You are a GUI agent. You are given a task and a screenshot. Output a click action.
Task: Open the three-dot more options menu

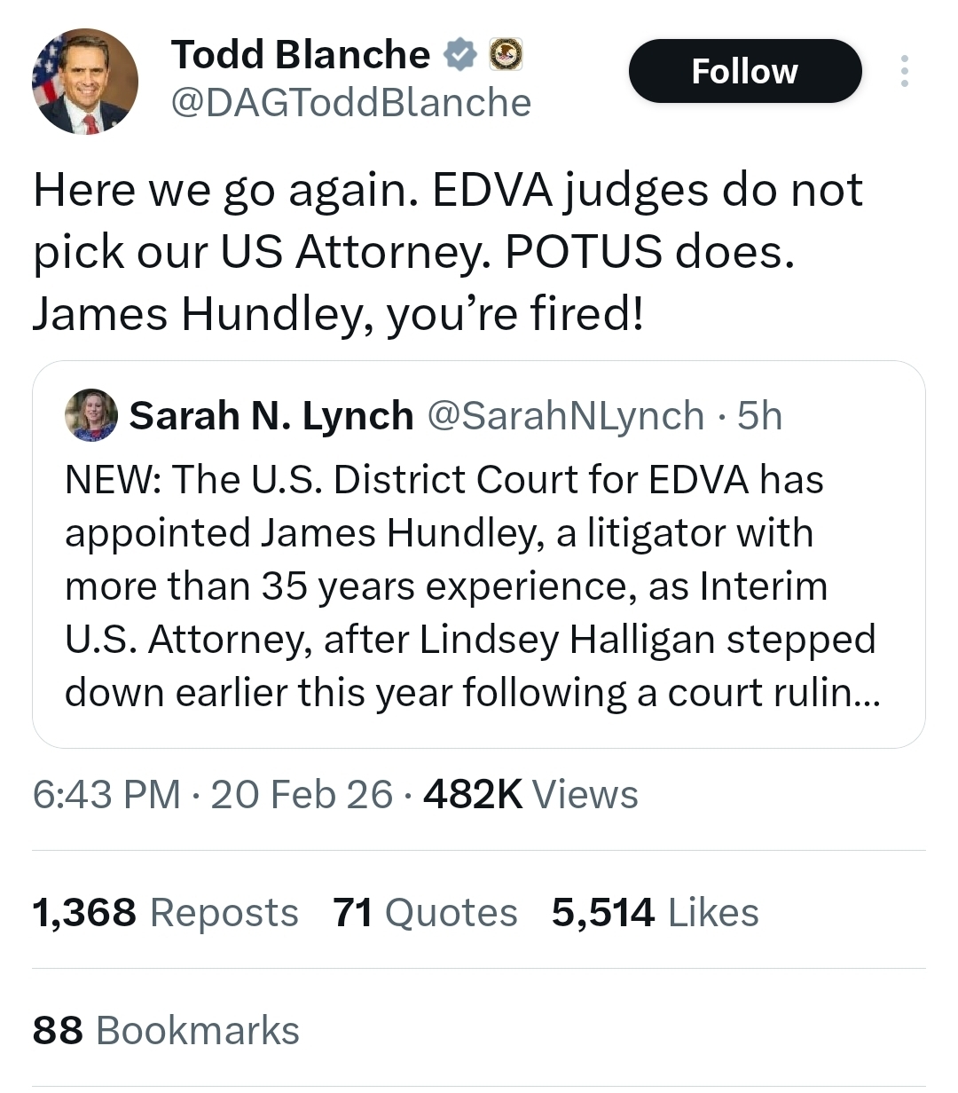[x=904, y=71]
